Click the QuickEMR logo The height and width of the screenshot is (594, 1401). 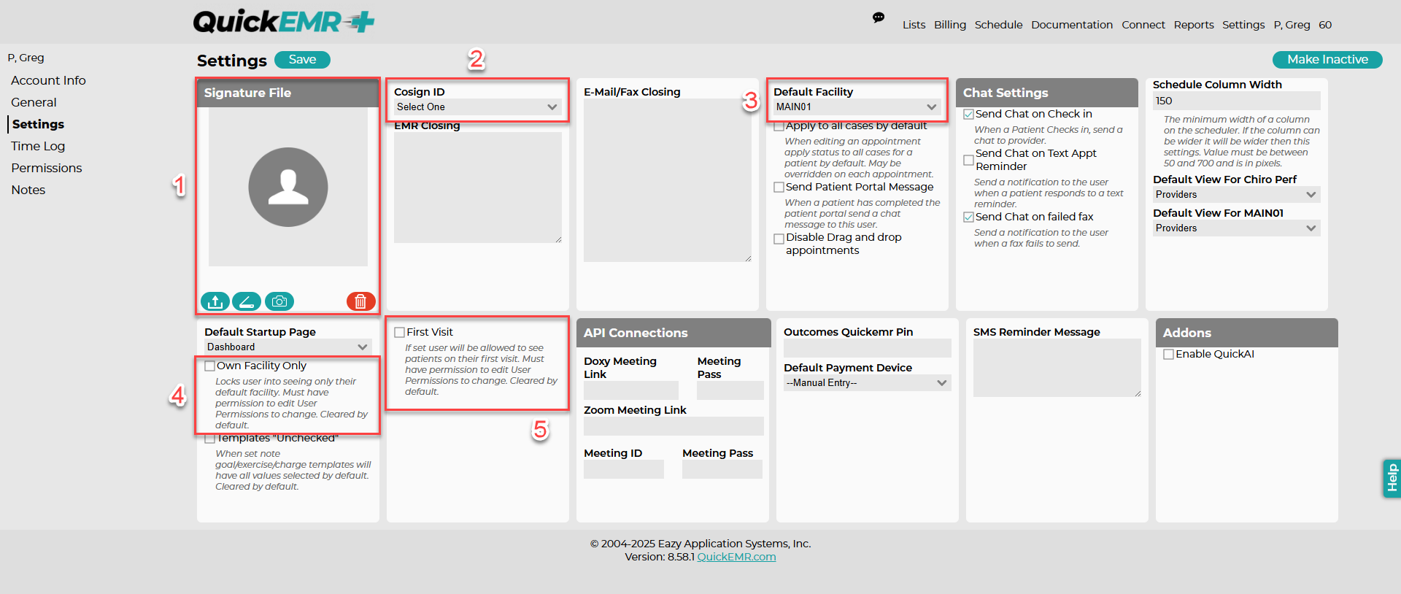[x=284, y=22]
